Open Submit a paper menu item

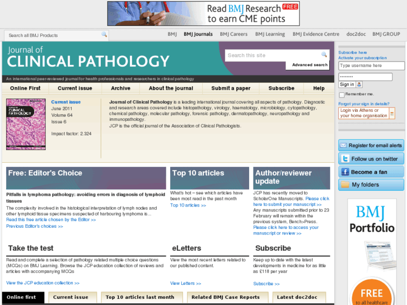point(231,88)
